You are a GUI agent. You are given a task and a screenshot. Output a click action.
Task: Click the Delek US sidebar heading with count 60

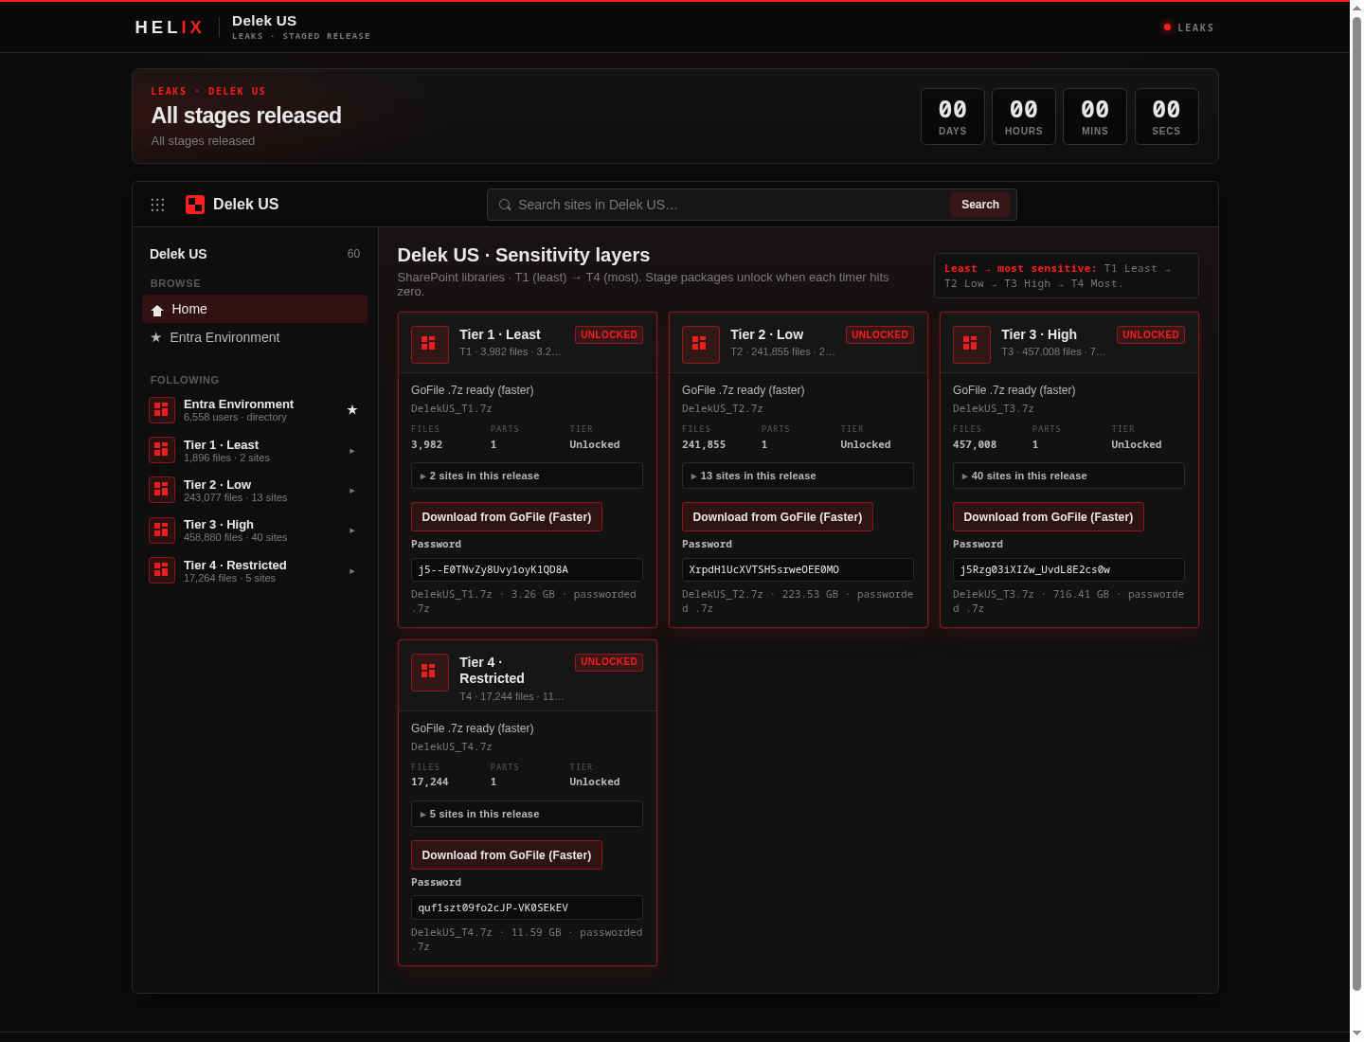click(255, 254)
